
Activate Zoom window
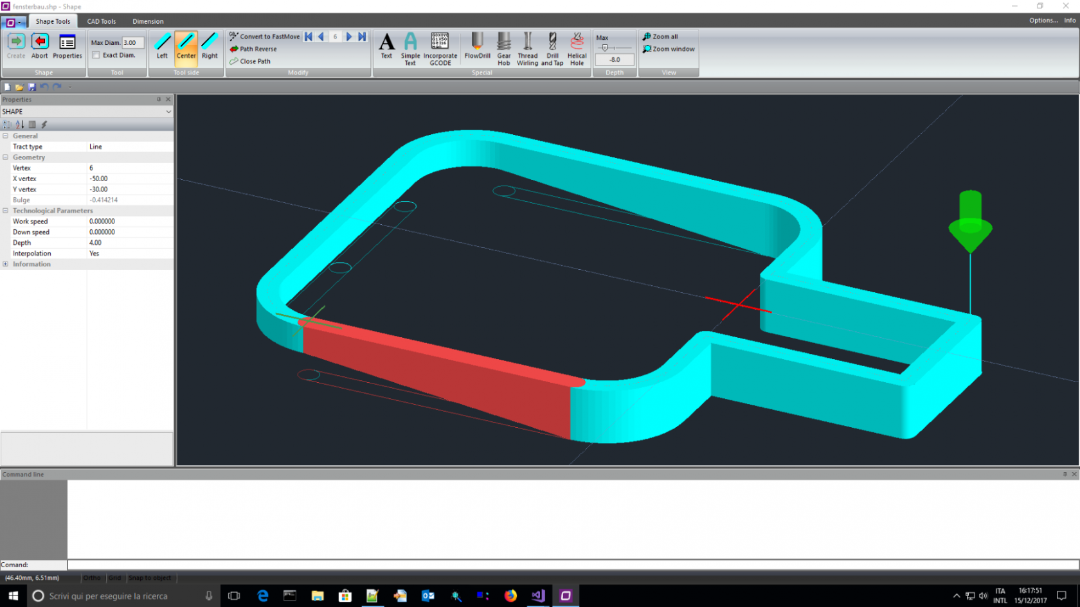tap(669, 49)
